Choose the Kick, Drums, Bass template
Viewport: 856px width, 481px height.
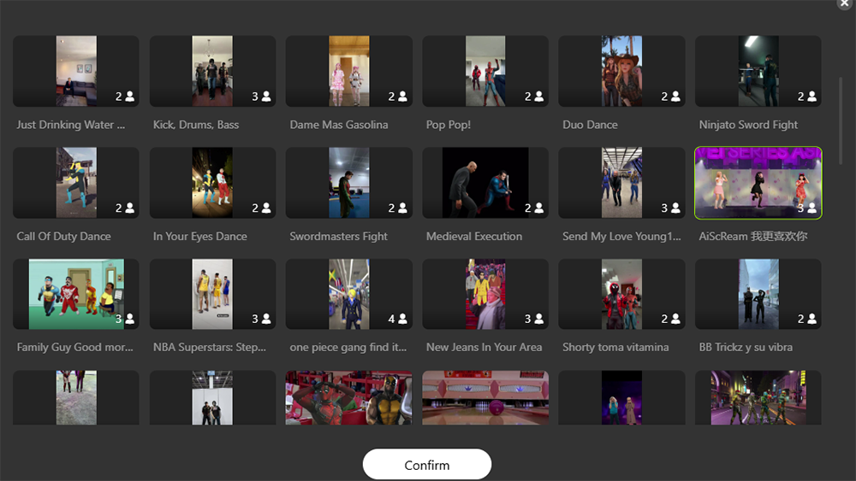click(212, 71)
